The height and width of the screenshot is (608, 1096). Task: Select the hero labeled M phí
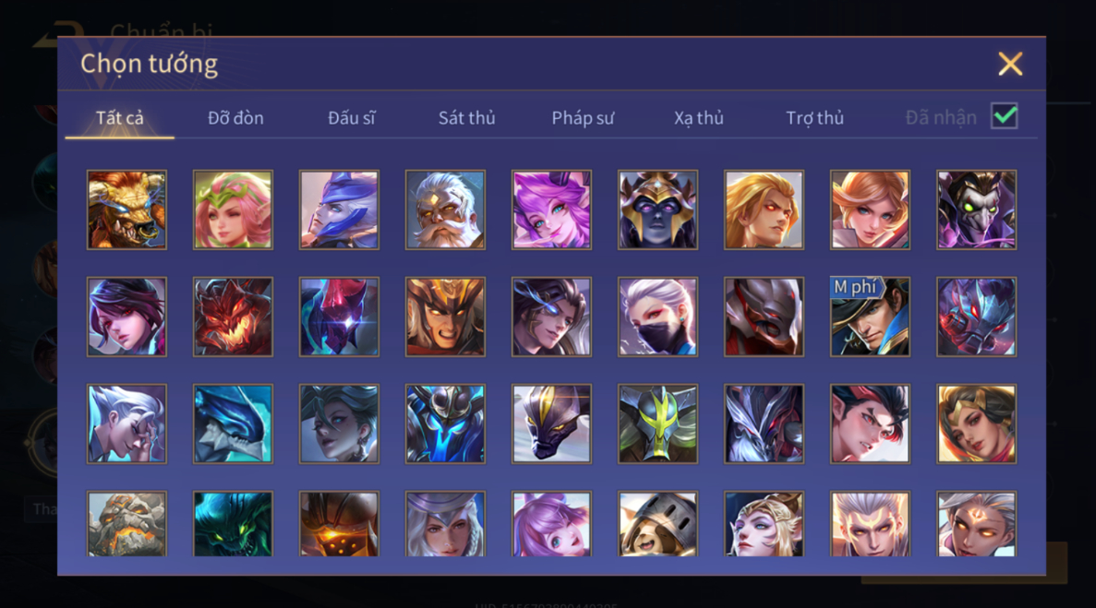pyautogui.click(x=870, y=316)
